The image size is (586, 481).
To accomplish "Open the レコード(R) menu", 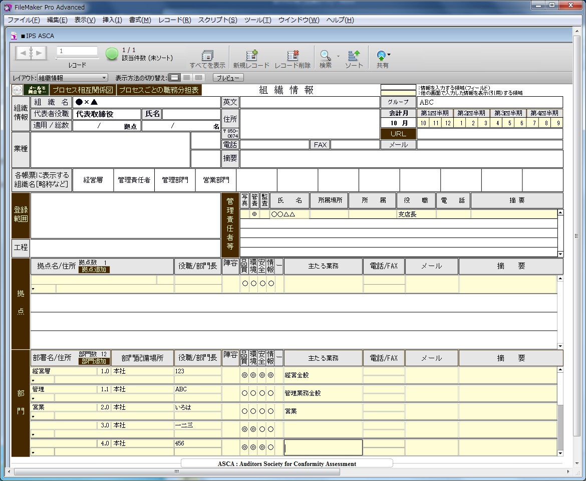I will pos(174,20).
